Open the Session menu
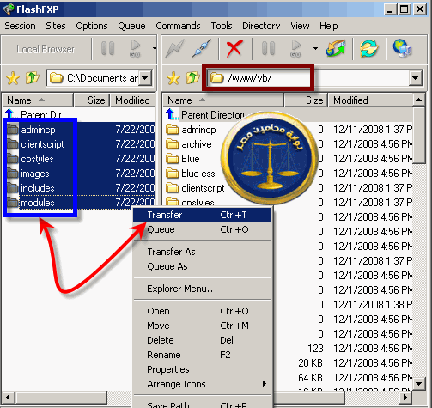 (x=20, y=26)
